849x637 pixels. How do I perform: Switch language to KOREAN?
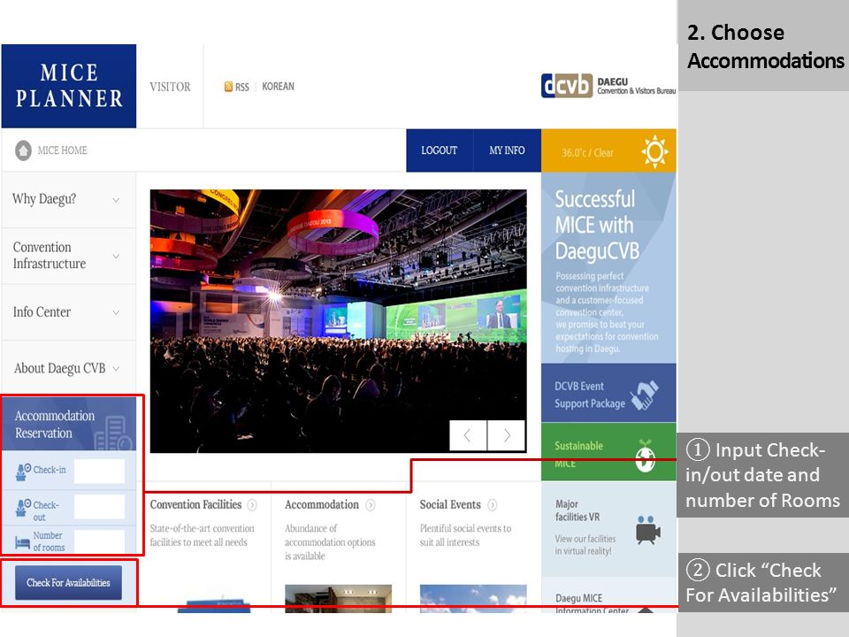click(x=279, y=87)
